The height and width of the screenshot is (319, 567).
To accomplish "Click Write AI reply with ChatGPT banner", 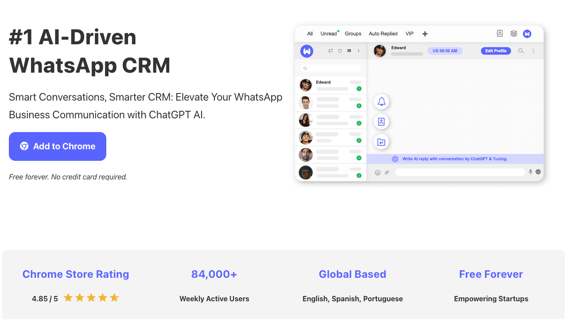I will (455, 159).
